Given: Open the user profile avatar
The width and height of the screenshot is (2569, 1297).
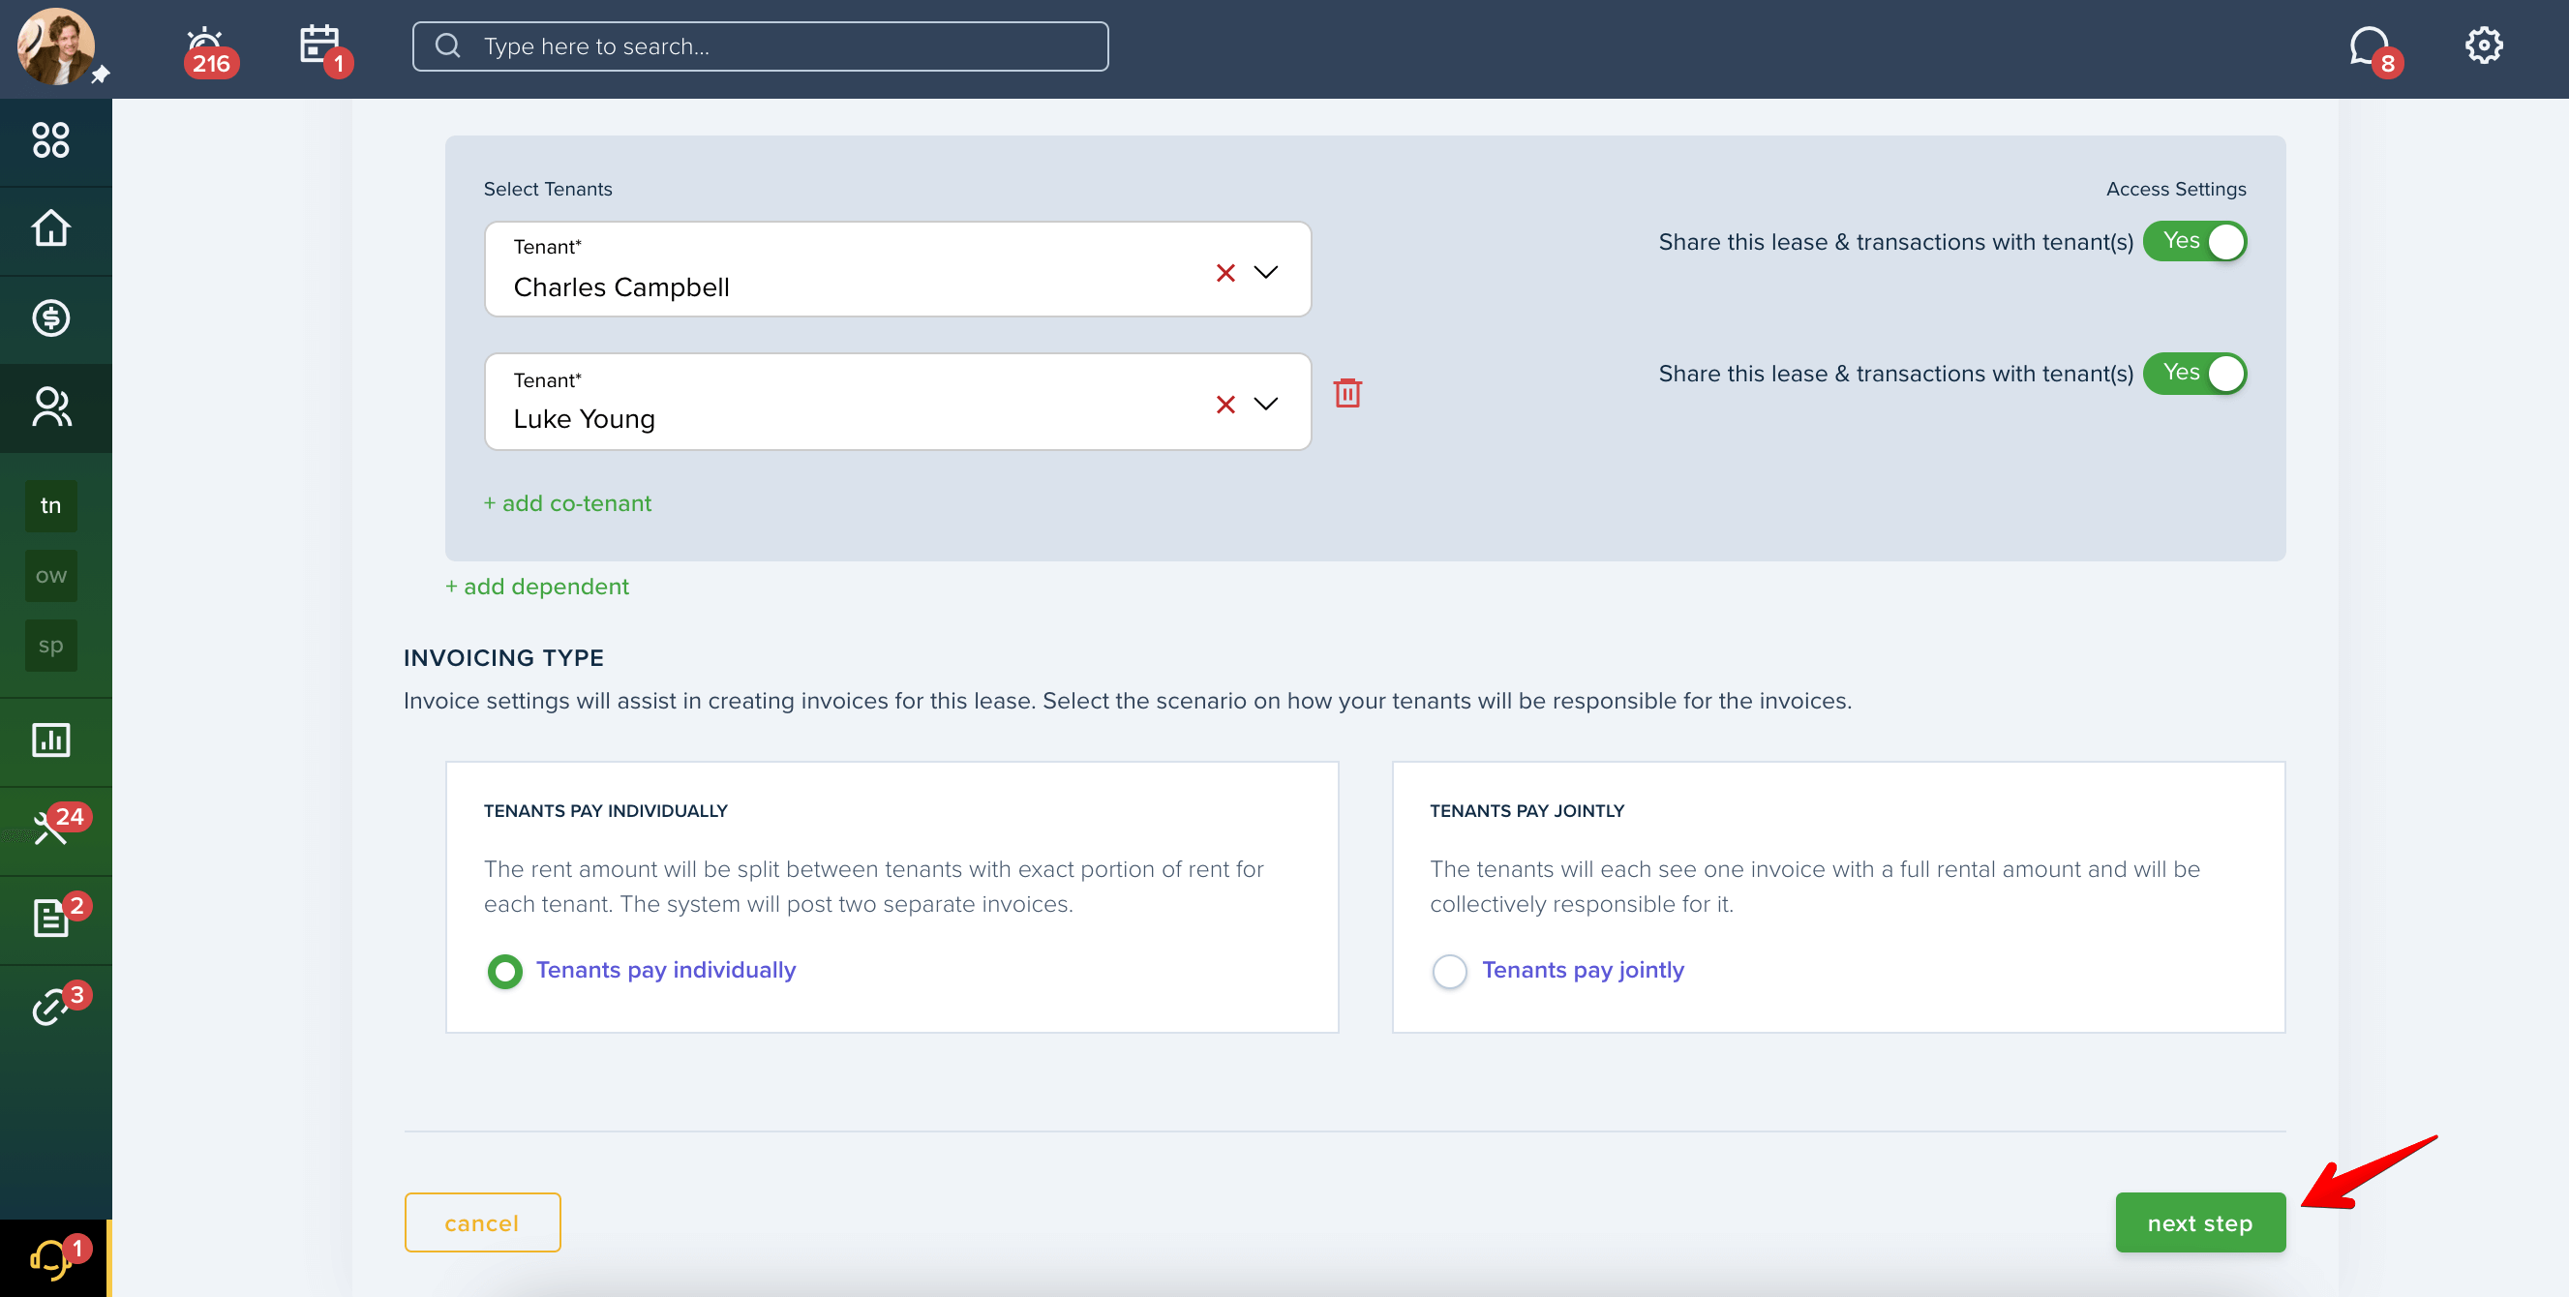Looking at the screenshot, I should coord(56,46).
